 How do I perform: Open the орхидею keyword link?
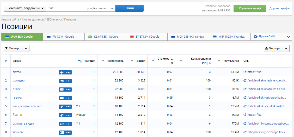coord(19,80)
